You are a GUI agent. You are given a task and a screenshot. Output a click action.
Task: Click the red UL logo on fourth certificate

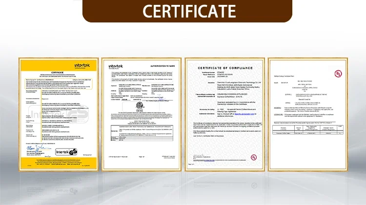point(338,74)
